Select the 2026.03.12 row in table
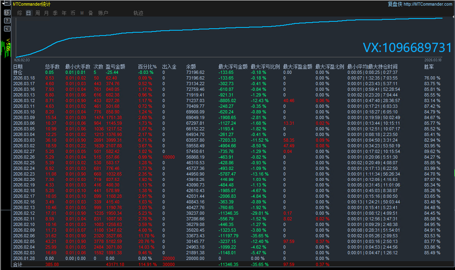The image size is (455, 270). (24, 100)
